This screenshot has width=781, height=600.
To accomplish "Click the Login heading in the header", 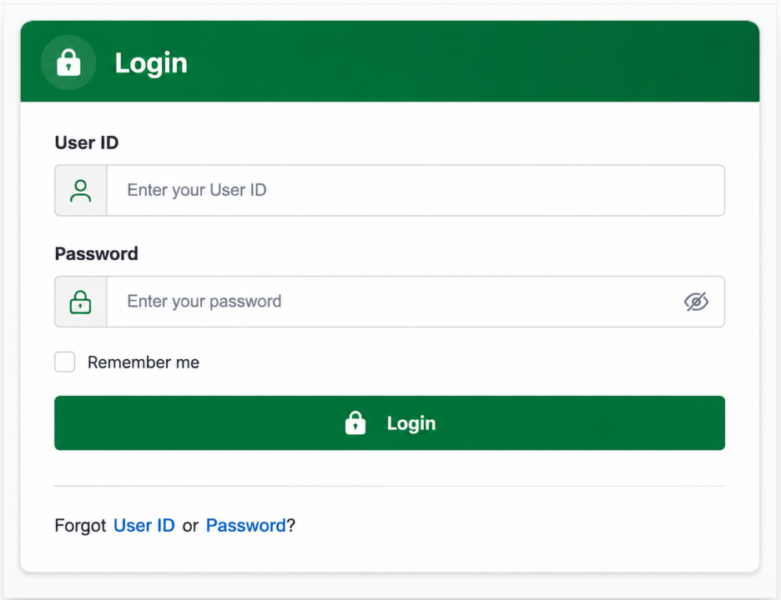I will click(151, 63).
